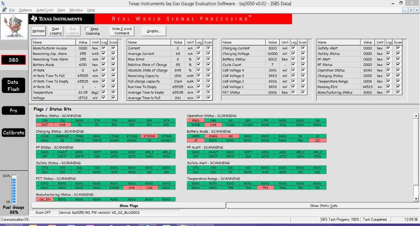The width and height of the screenshot is (420, 226).
Task: Click the PRES flag in Operation Status
Action: point(196,121)
